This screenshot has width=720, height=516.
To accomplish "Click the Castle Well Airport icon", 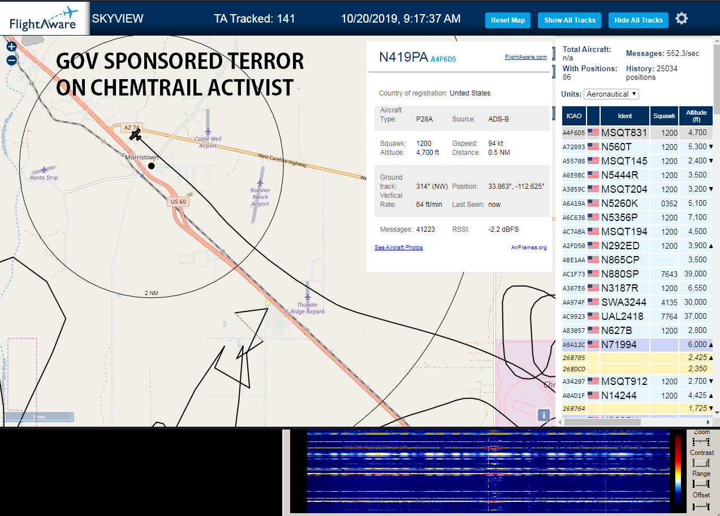I will coord(208,131).
